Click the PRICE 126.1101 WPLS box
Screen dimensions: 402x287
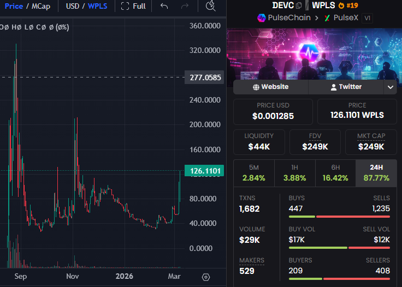point(357,112)
